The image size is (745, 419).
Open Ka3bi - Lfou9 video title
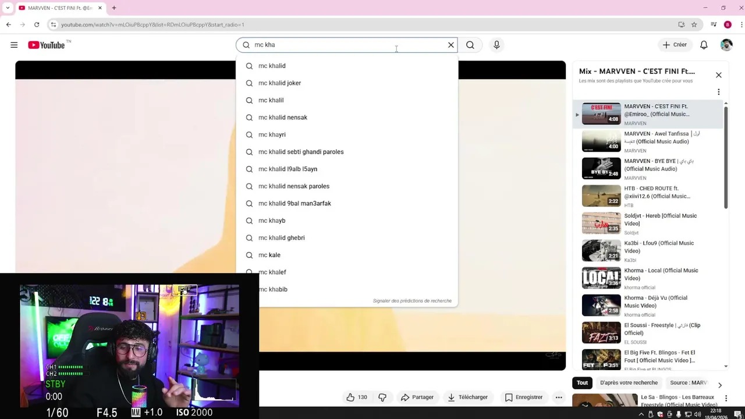[x=659, y=247]
